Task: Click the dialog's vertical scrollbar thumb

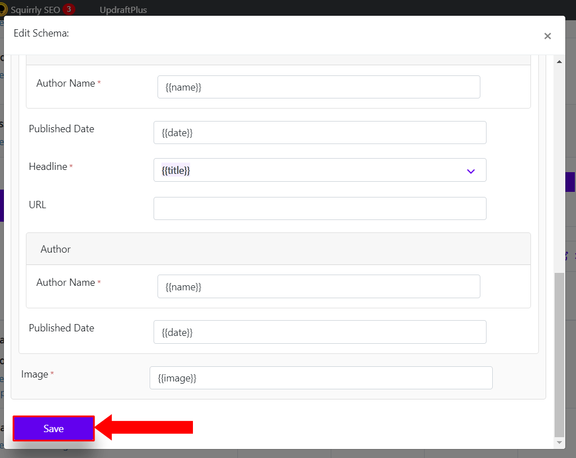Action: point(559,354)
